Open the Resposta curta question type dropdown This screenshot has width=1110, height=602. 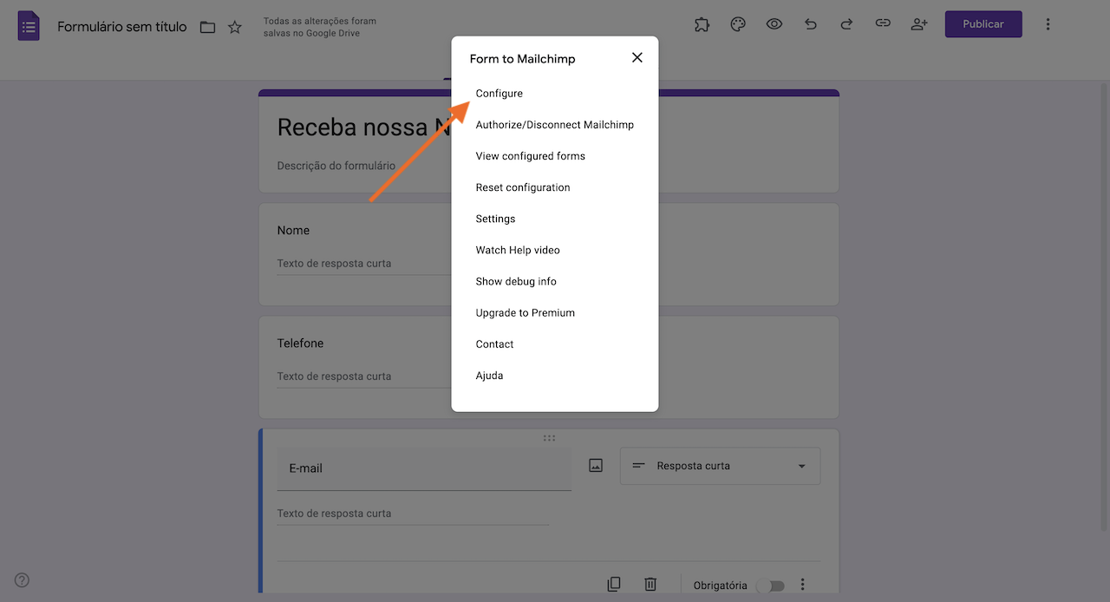(720, 466)
